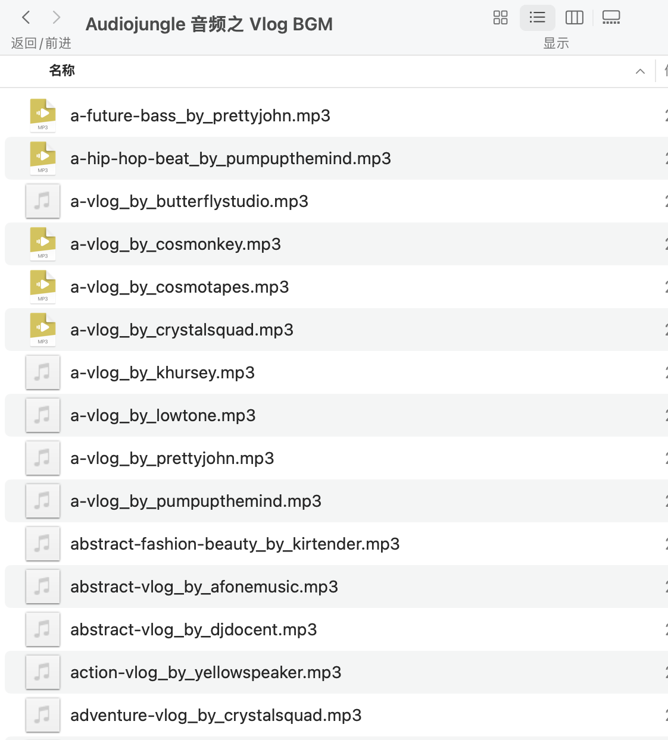
Task: Select file name a-vlog_by_butterflystudio.mp3
Action: [x=189, y=201]
